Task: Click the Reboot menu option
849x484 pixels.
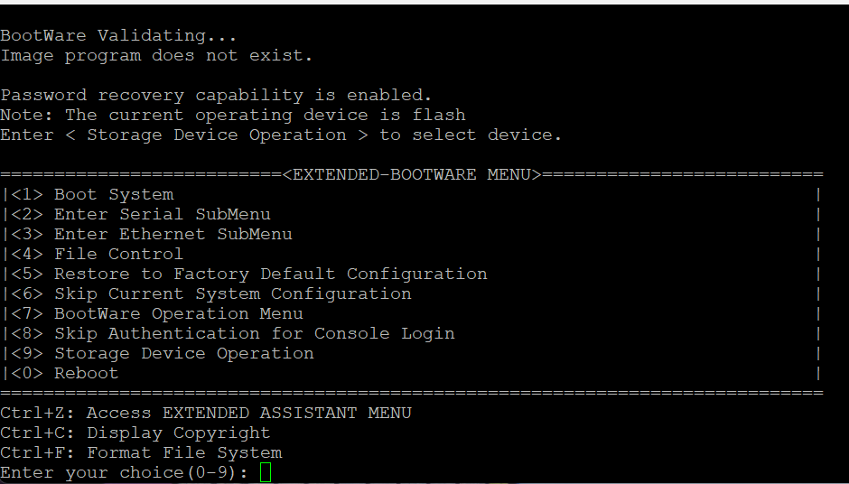Action: pyautogui.click(x=86, y=373)
